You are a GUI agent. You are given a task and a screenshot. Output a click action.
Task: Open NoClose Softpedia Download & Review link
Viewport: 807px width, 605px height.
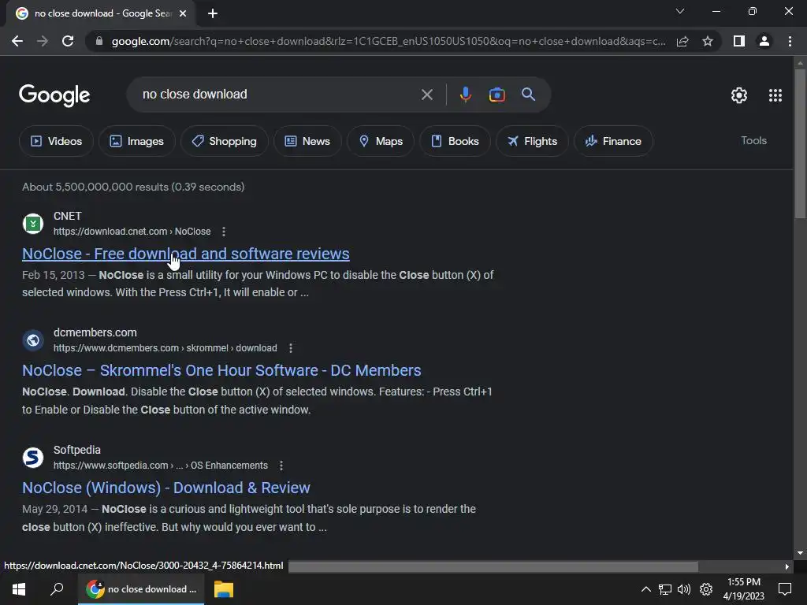pos(166,488)
